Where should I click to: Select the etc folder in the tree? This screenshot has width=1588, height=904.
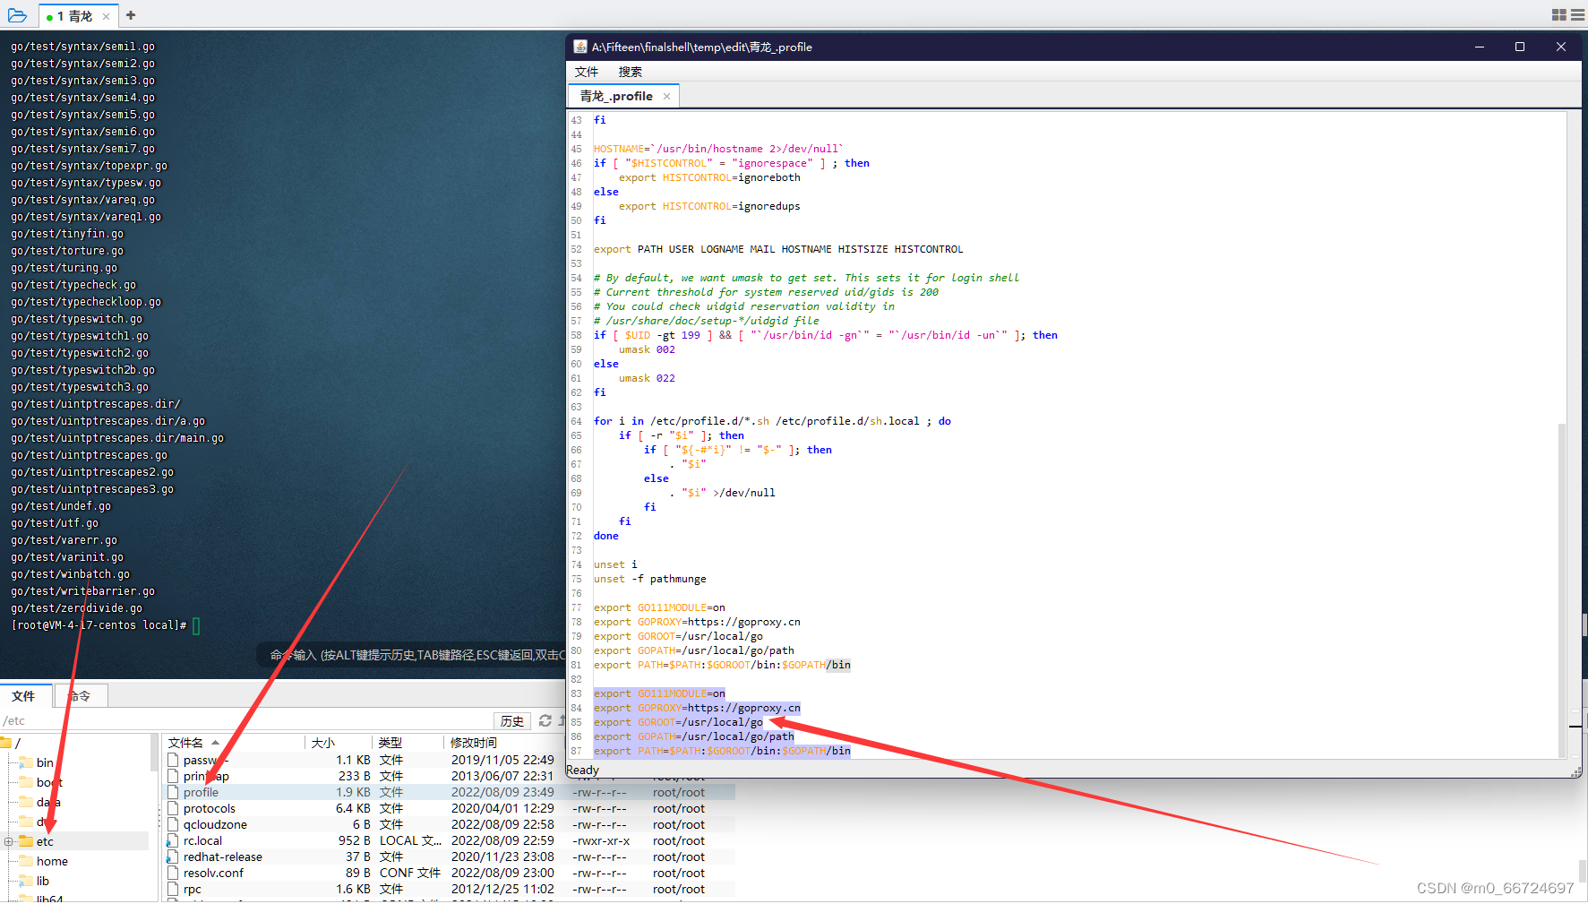pos(45,841)
